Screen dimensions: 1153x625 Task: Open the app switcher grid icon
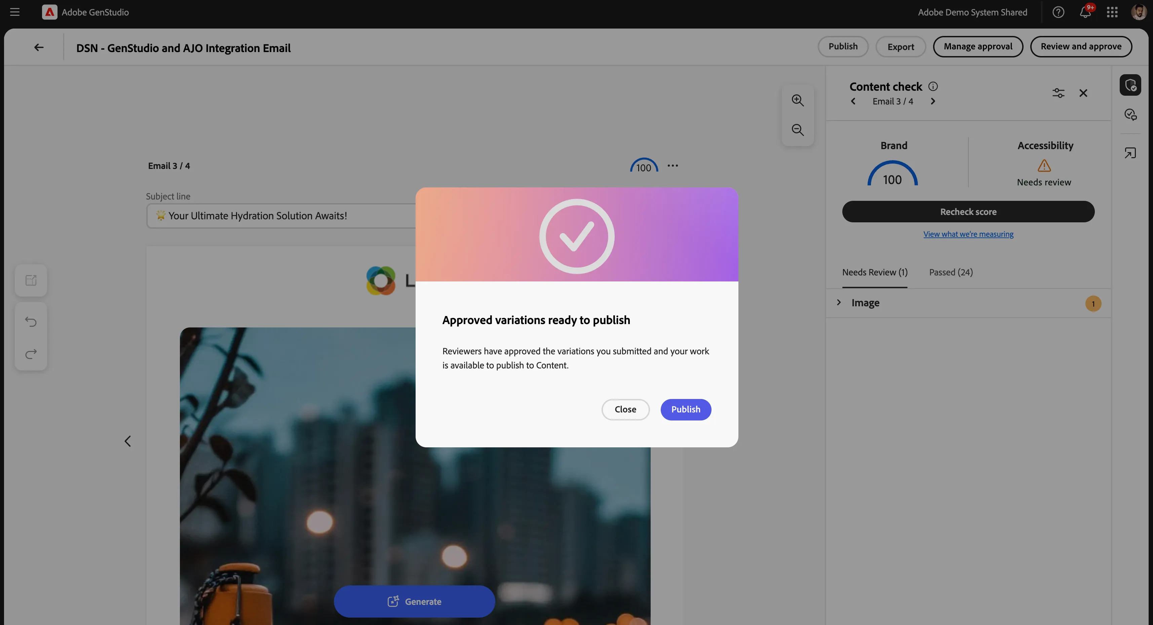[1112, 12]
